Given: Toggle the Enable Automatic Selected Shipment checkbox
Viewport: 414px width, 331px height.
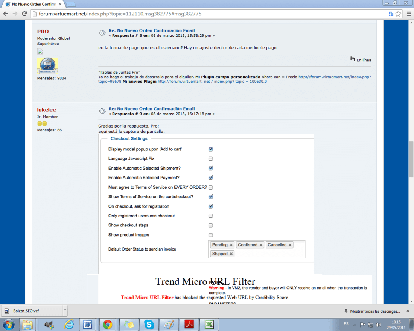Looking at the screenshot, I should coord(210,168).
